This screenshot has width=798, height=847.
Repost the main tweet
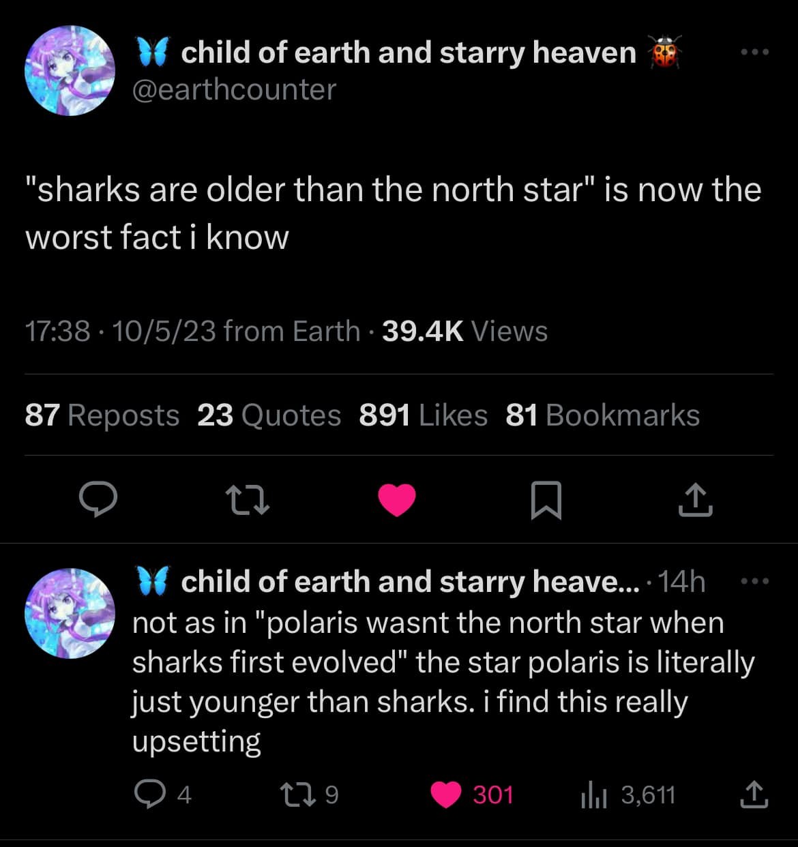click(x=248, y=499)
